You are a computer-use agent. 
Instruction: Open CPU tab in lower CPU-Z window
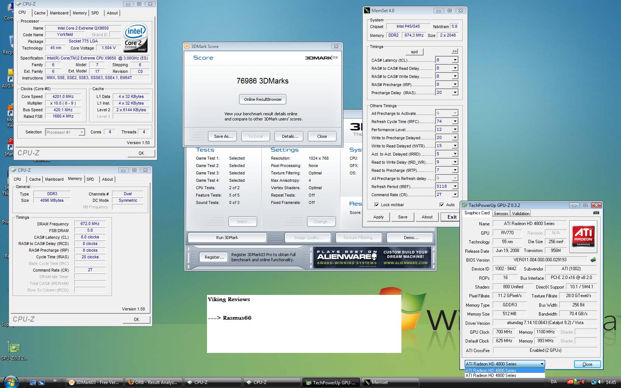17,179
